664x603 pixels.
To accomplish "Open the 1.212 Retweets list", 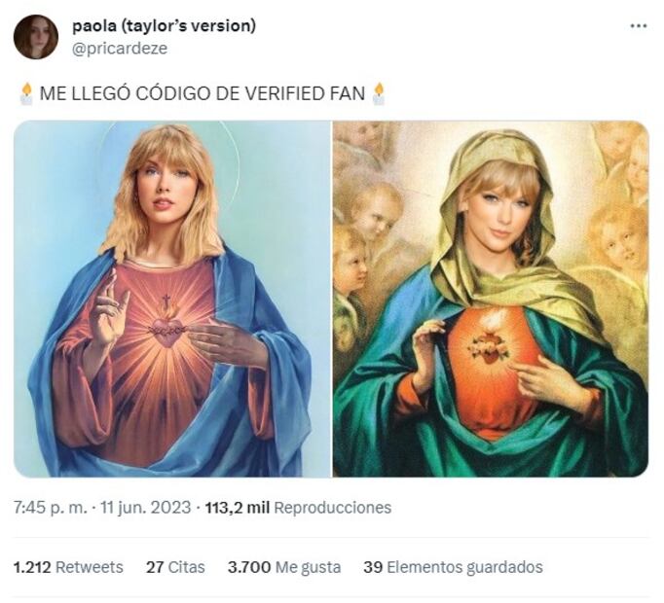I will (68, 567).
